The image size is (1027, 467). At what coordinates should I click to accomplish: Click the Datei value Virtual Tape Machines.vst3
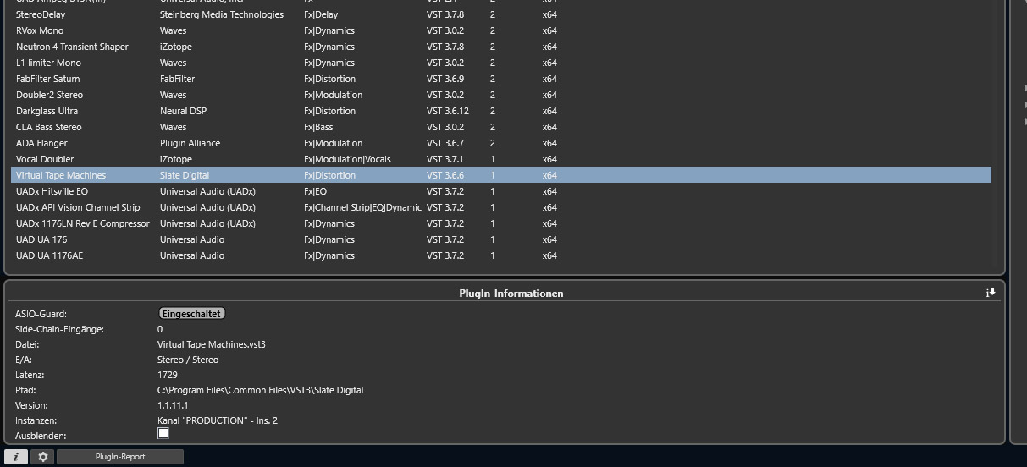pos(211,344)
